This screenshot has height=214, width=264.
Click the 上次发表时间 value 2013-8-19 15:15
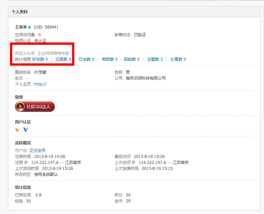[x=157, y=169]
